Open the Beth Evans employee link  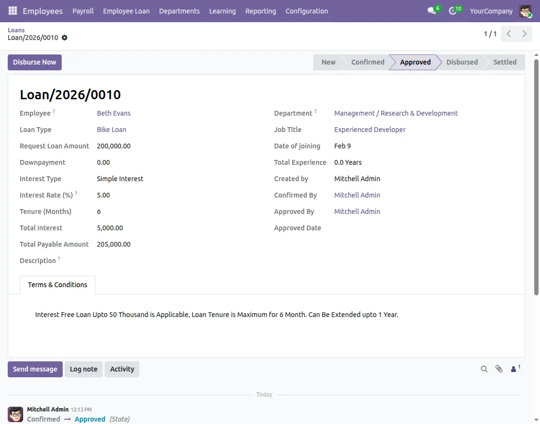pyautogui.click(x=114, y=113)
